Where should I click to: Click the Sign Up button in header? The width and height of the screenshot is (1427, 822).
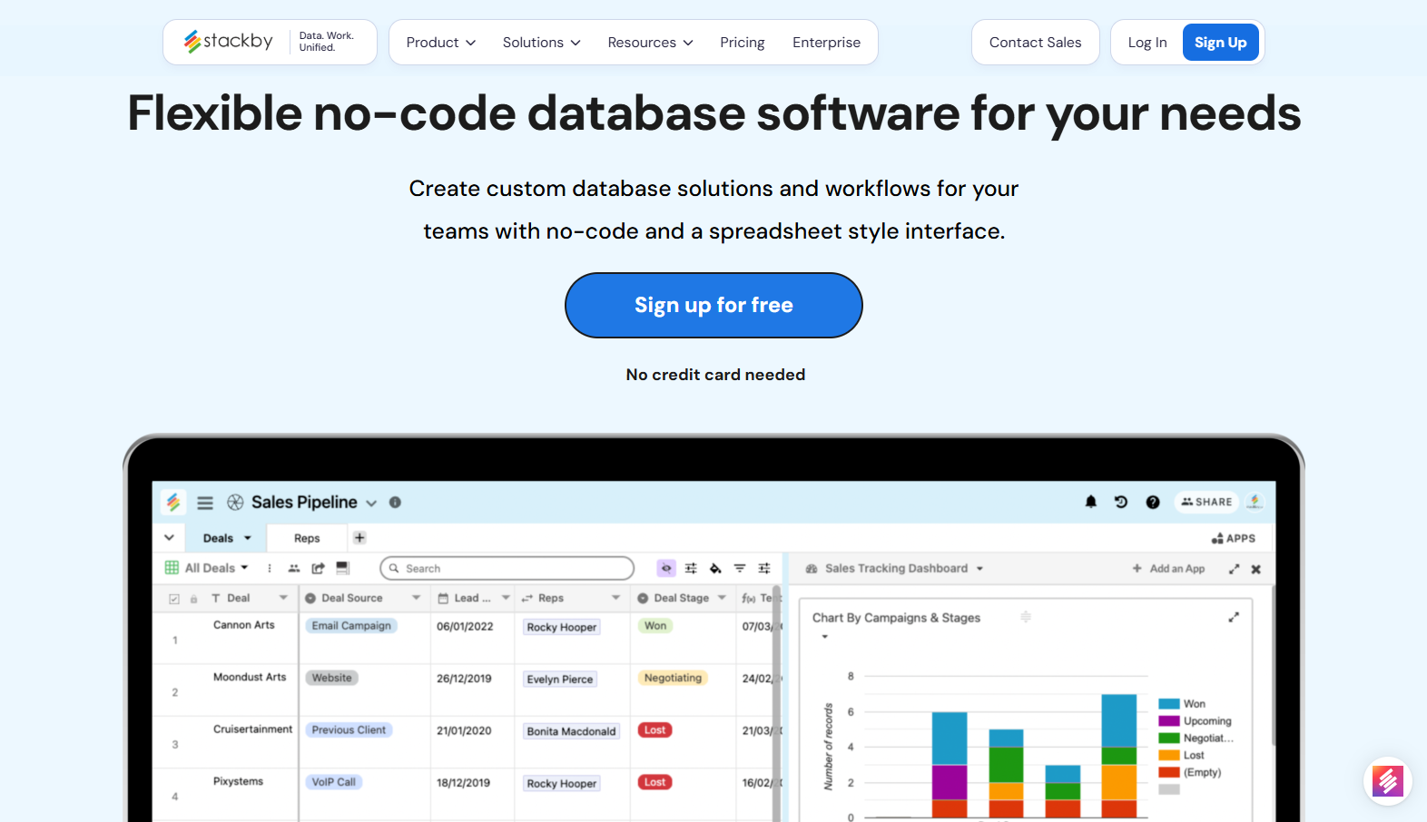click(1220, 43)
